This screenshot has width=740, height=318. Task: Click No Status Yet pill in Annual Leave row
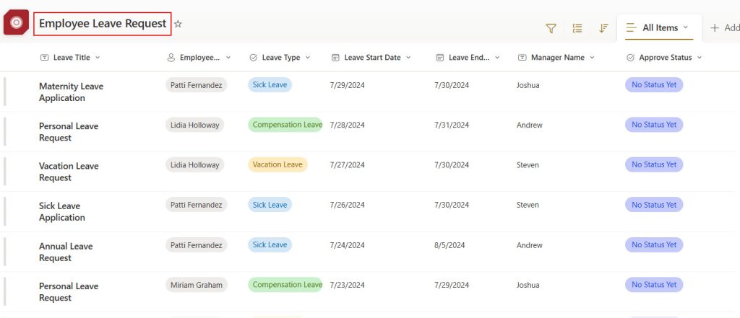(654, 244)
